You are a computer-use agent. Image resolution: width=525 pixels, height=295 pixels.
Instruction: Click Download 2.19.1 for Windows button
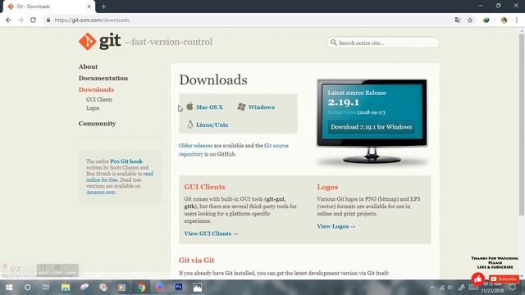371,127
